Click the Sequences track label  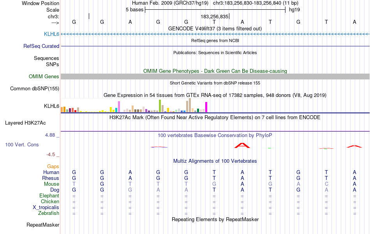pos(46,58)
